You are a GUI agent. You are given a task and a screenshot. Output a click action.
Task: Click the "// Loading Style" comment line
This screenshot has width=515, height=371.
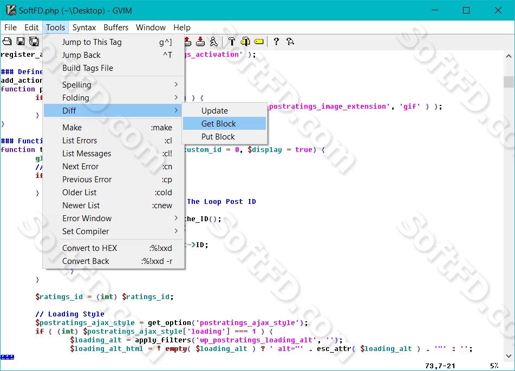pyautogui.click(x=70, y=314)
